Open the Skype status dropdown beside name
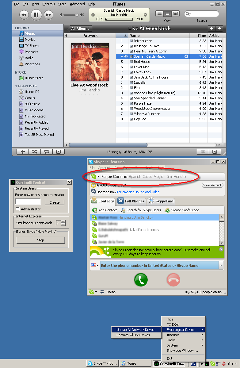 [98, 177]
